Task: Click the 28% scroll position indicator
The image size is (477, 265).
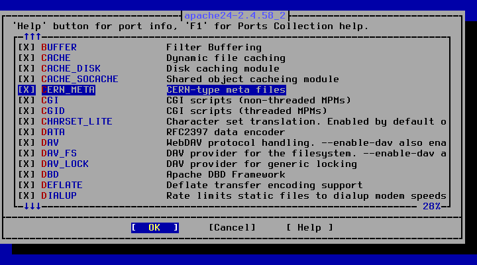Action: 432,207
